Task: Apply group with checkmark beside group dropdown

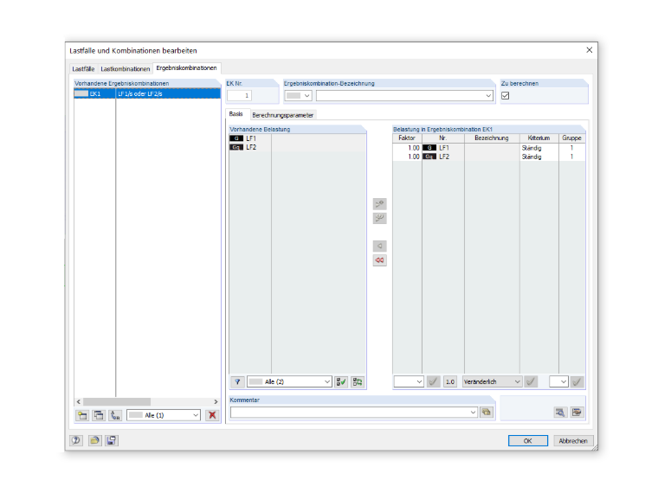Action: pyautogui.click(x=577, y=382)
